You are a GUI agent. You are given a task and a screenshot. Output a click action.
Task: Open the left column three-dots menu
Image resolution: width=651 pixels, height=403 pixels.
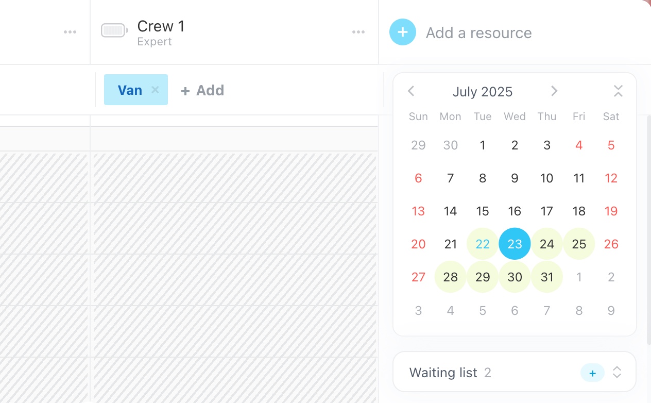coord(70,32)
